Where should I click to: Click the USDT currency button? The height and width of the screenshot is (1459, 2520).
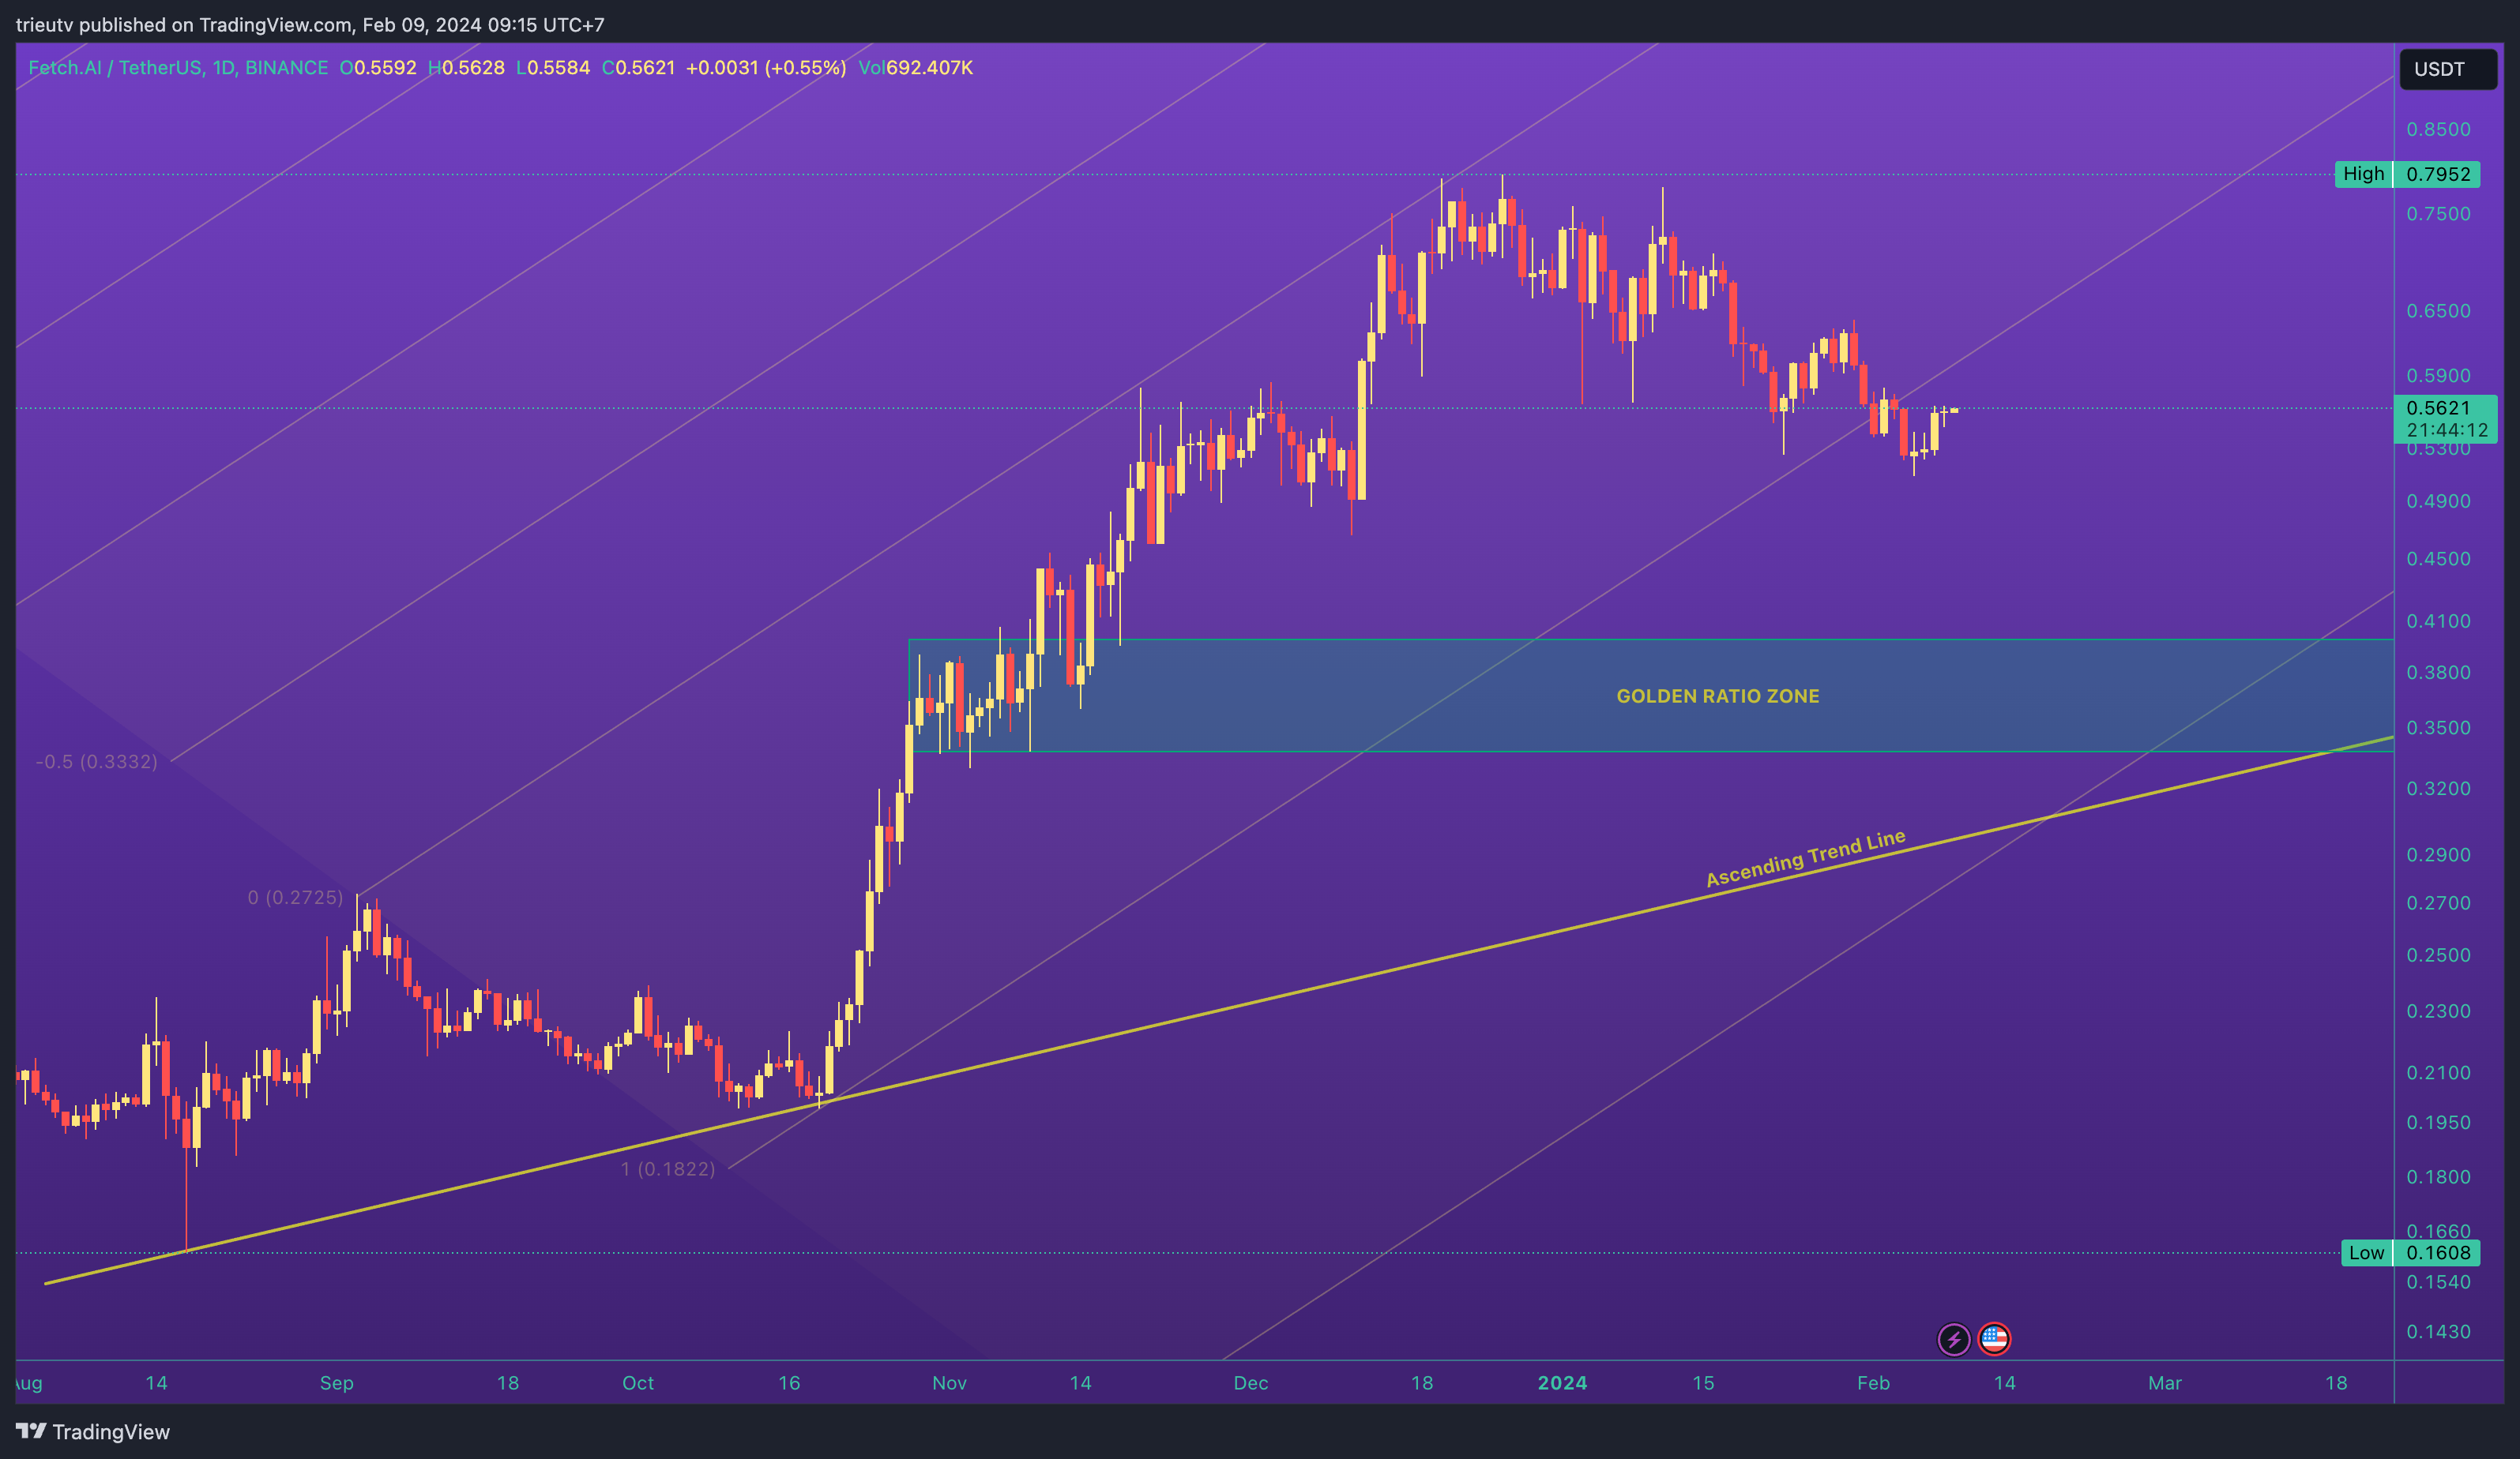2448,69
